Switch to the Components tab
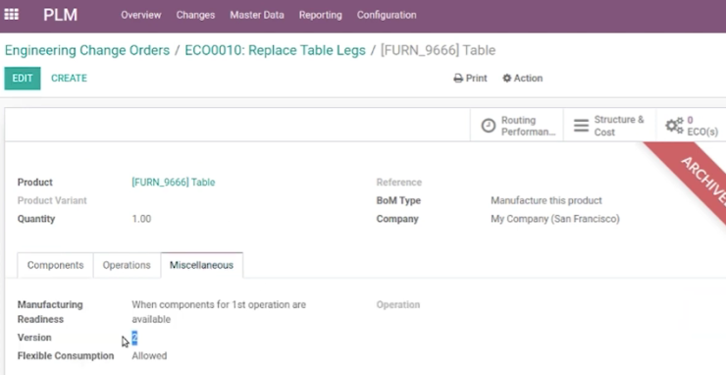Image resolution: width=726 pixels, height=375 pixels. pos(55,265)
